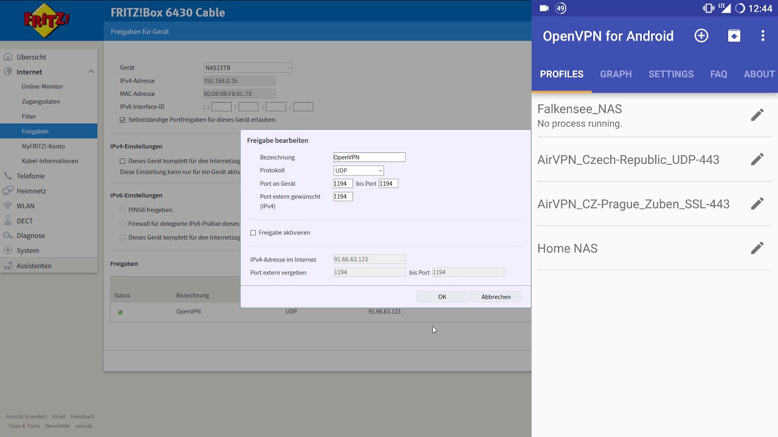
Task: Click the Handbuch footer link
Action: tap(83, 416)
